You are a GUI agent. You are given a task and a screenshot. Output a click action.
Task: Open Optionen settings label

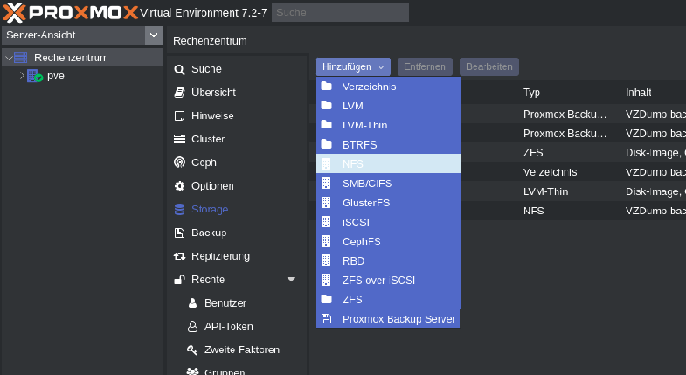tap(212, 186)
